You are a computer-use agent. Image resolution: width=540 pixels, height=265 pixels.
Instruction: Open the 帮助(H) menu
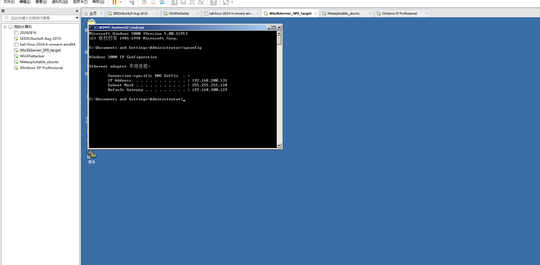pyautogui.click(x=98, y=2)
